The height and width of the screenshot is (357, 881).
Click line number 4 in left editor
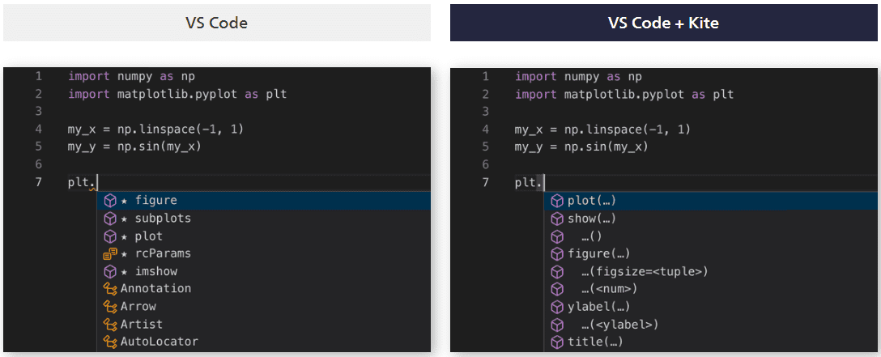(x=38, y=130)
